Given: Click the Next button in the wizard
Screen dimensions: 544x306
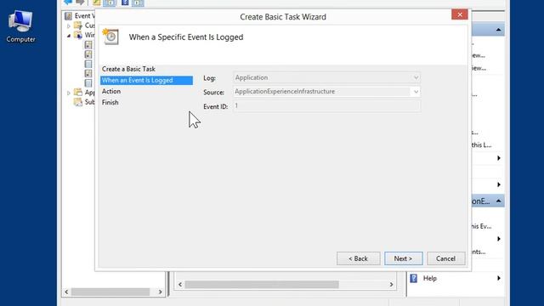Looking at the screenshot, I should coord(403,258).
